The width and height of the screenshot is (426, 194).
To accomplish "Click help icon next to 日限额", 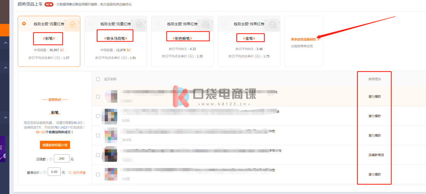I will pyautogui.click(x=50, y=159).
